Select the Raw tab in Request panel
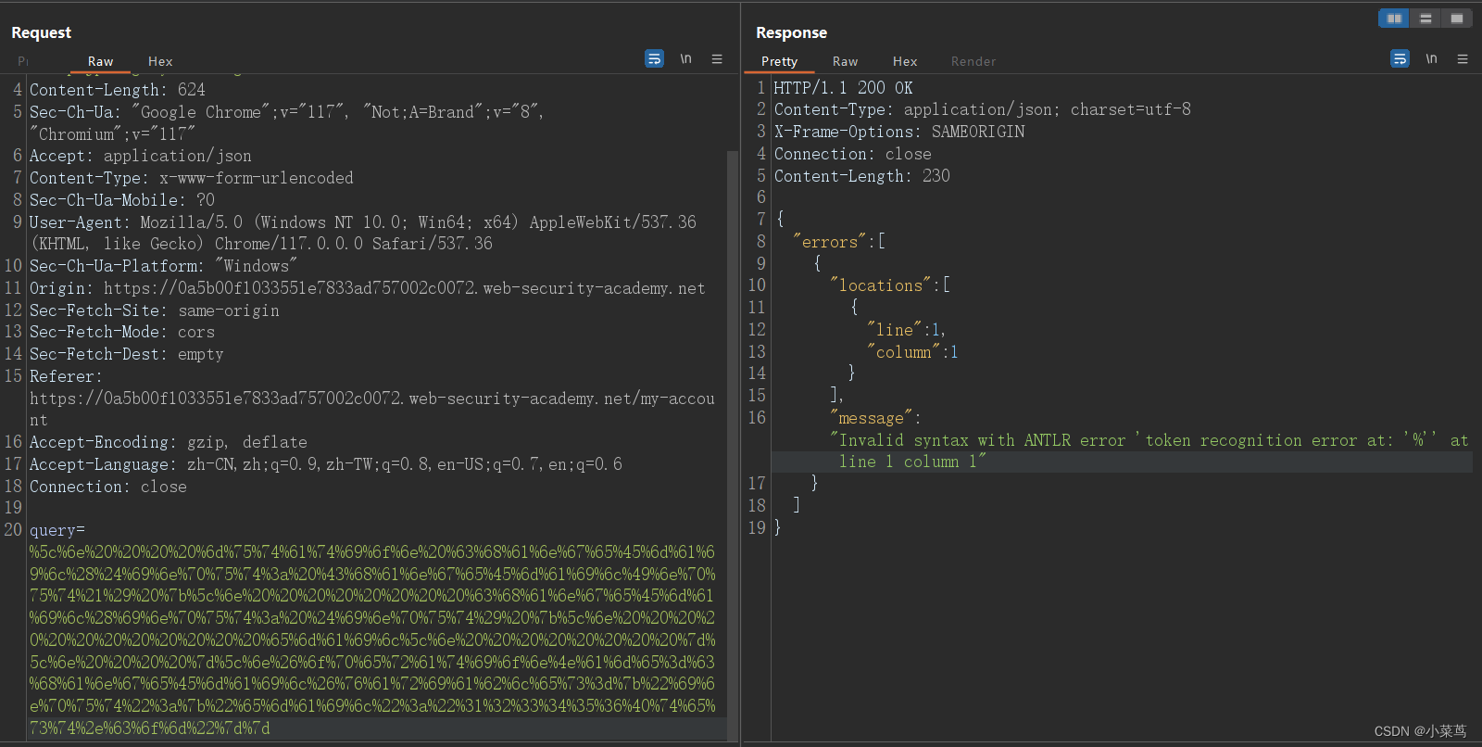Viewport: 1482px width, 747px height. pos(101,61)
